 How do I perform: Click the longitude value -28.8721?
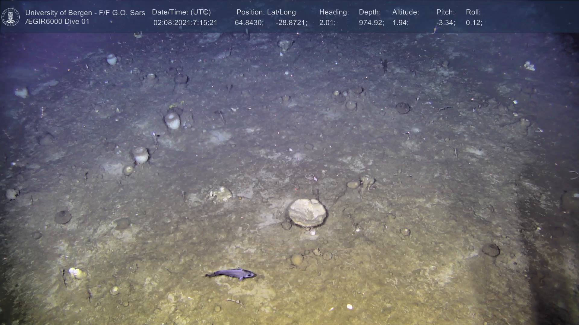coord(291,23)
